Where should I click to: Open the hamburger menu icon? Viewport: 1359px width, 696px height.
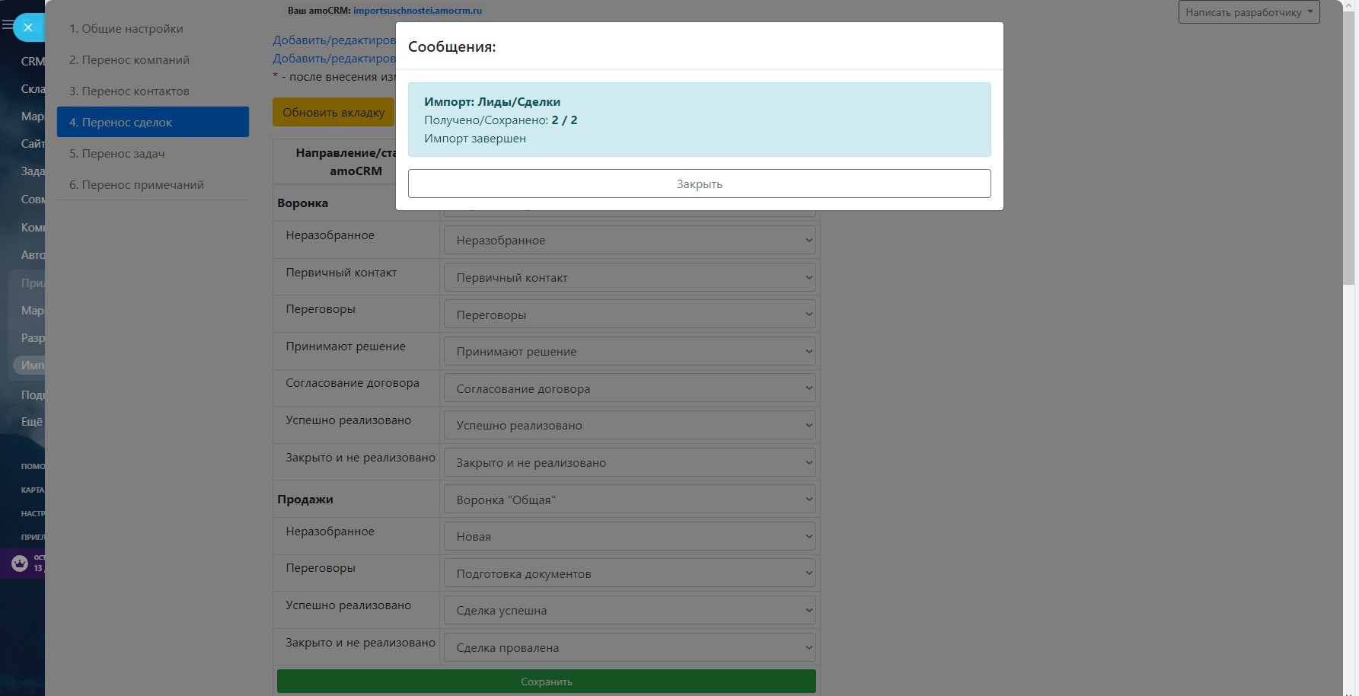pos(7,25)
